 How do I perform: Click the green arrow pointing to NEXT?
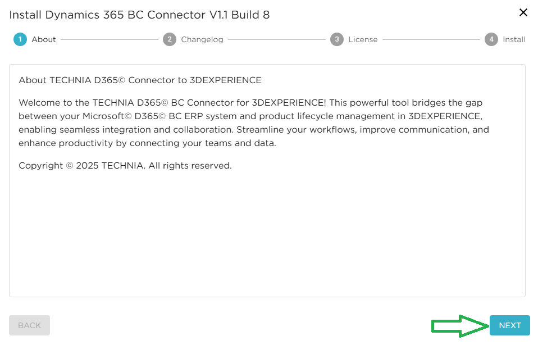coord(460,326)
